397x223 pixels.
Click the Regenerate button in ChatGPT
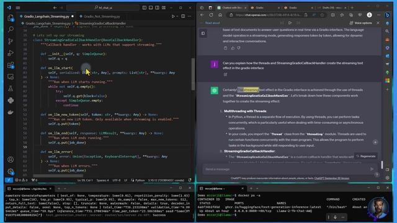(366, 156)
